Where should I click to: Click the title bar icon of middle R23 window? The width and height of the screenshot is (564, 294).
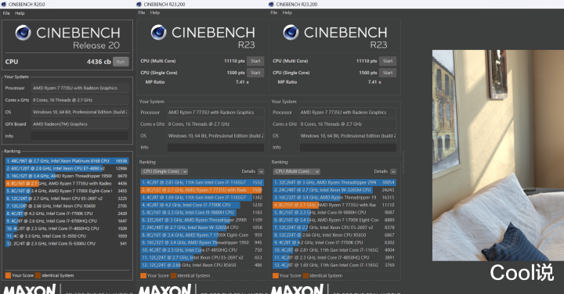click(139, 5)
